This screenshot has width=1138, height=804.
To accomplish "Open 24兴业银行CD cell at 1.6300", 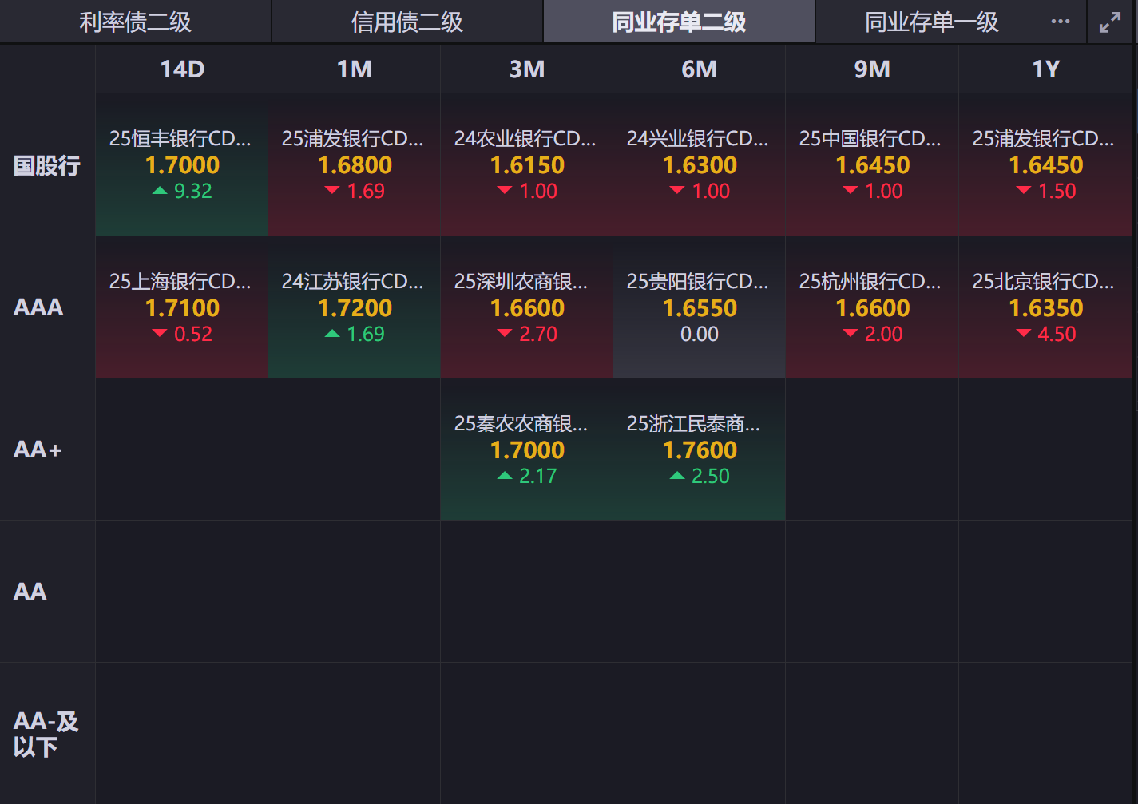I will pyautogui.click(x=700, y=164).
